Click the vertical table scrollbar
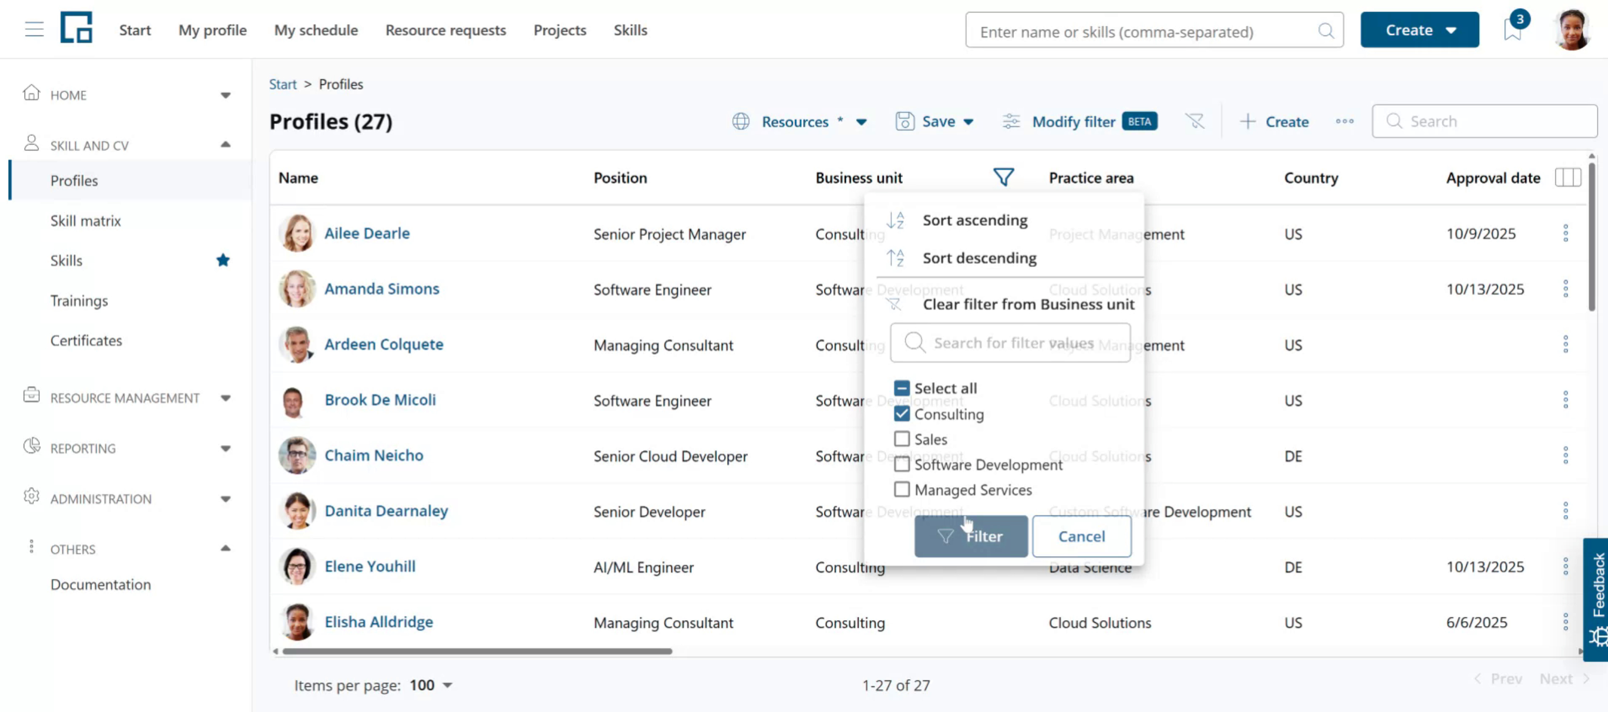Image resolution: width=1608 pixels, height=712 pixels. click(x=1591, y=236)
